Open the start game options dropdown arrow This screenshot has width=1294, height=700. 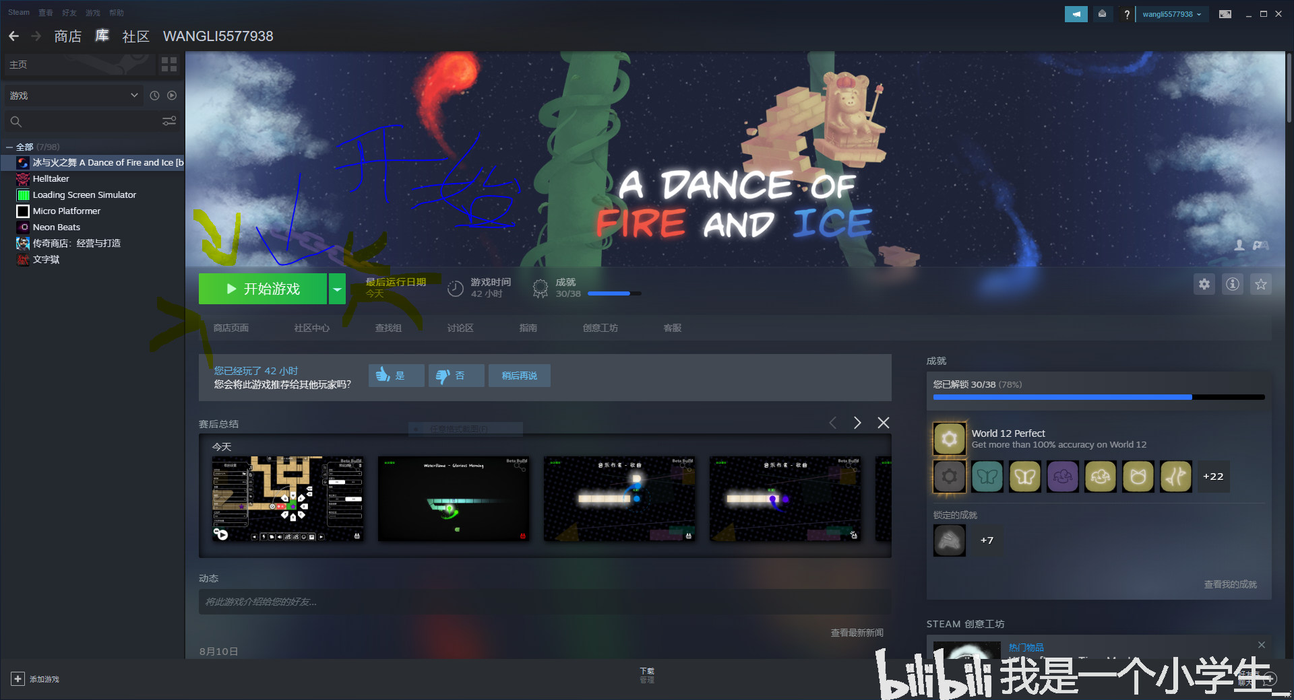pos(337,289)
